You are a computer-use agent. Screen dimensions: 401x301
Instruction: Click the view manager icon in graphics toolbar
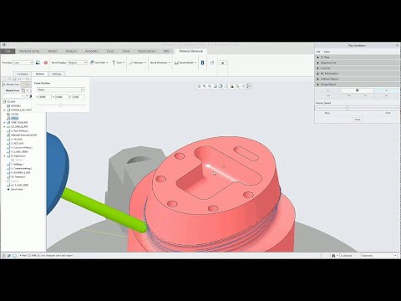click(x=231, y=86)
